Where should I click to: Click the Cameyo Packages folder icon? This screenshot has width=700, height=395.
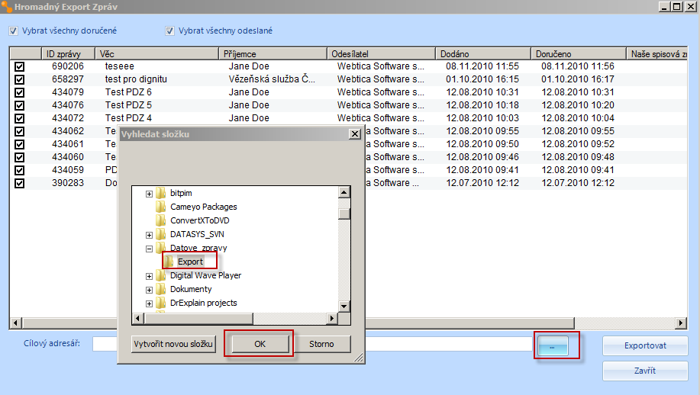coord(161,207)
